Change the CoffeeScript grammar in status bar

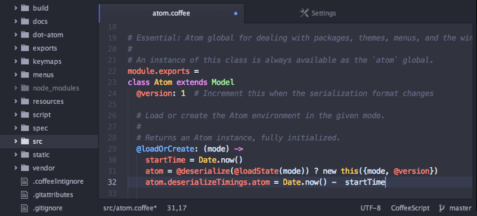coord(410,208)
